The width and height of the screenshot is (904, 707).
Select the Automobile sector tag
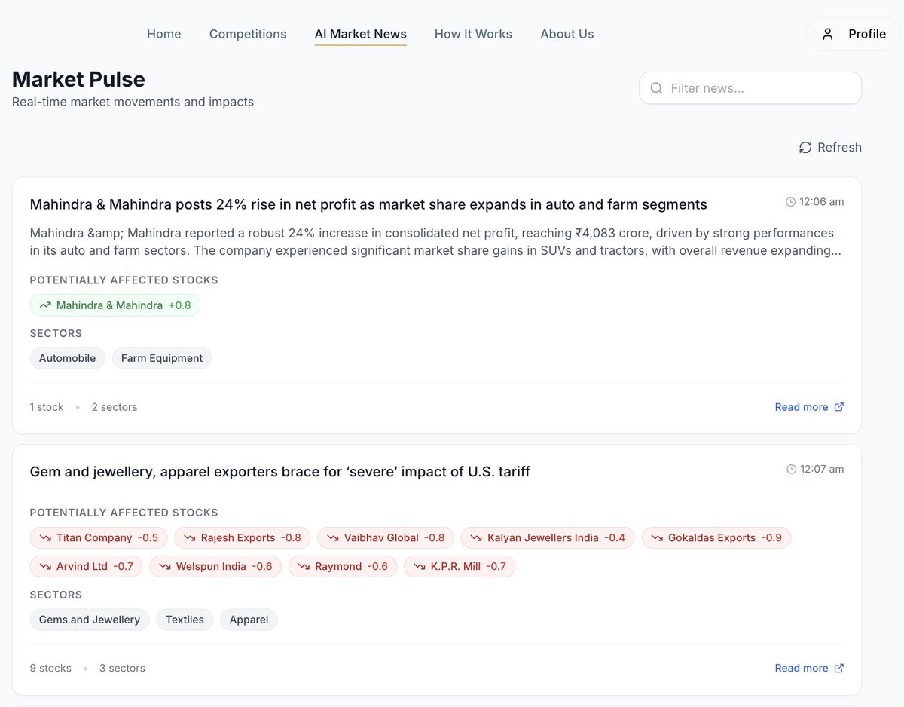pyautogui.click(x=67, y=357)
